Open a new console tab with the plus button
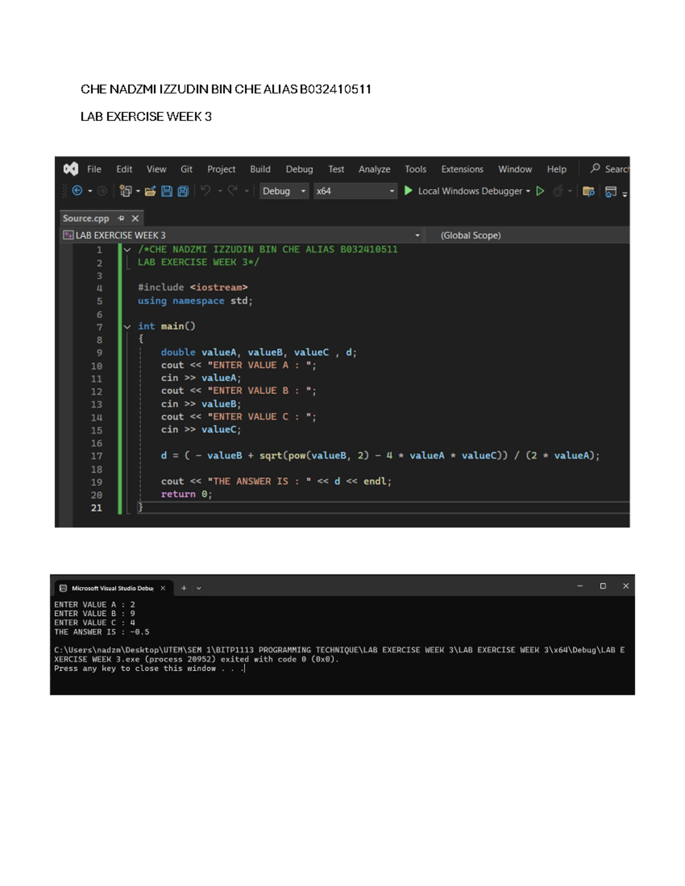The width and height of the screenshot is (685, 886). click(183, 587)
